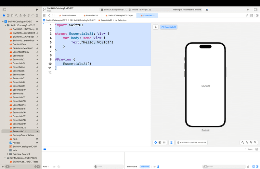Go back in editor history

pos(49,15)
